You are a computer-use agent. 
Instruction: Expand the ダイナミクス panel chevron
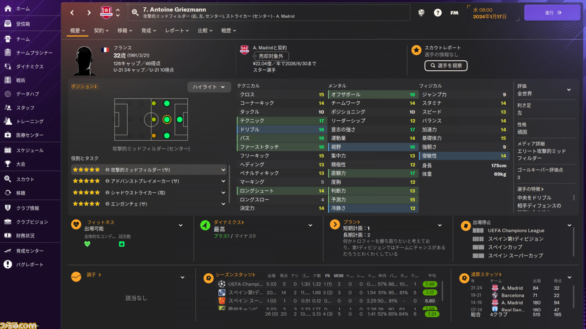pos(310,225)
